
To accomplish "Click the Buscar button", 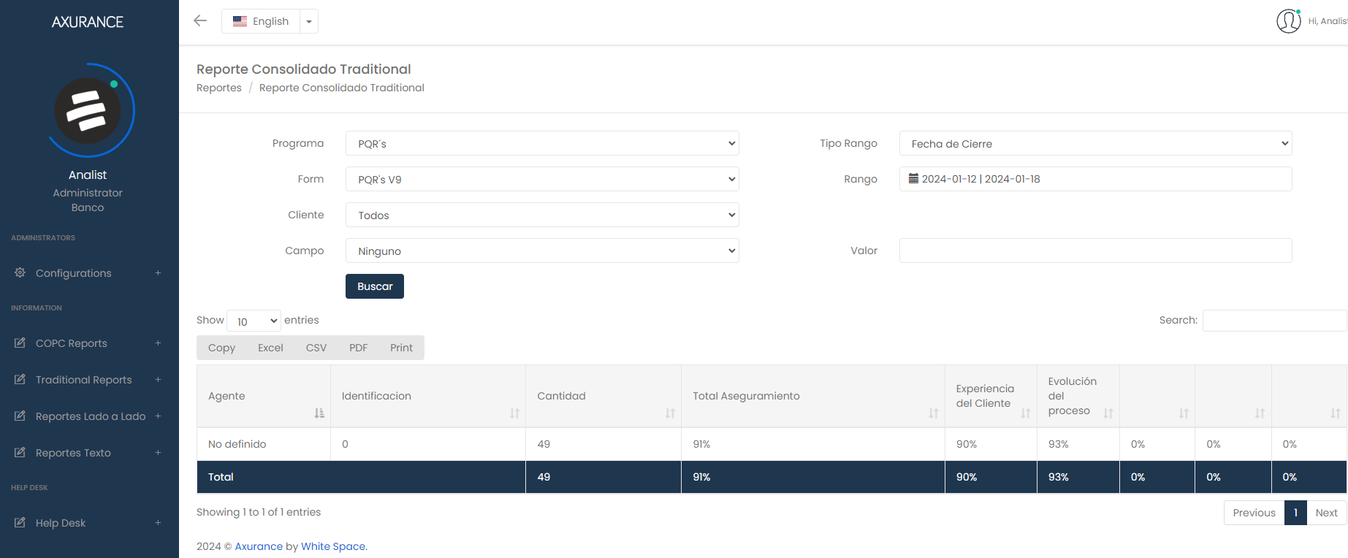I will (x=375, y=286).
